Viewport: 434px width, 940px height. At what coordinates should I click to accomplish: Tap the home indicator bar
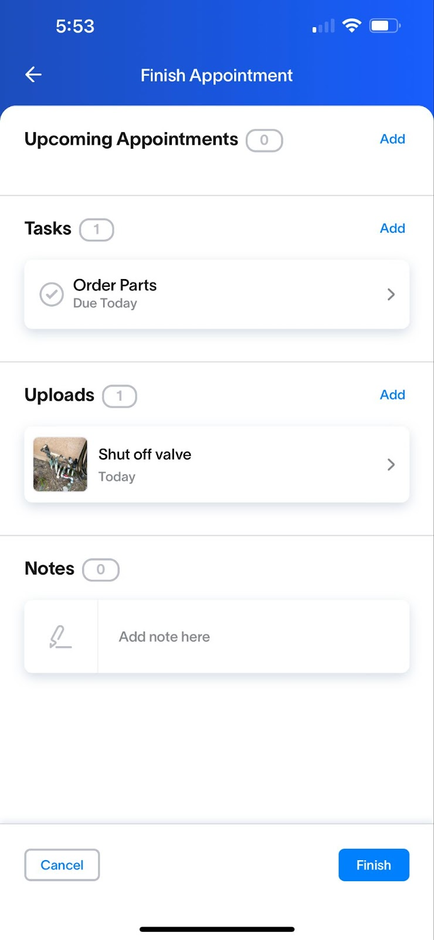click(217, 929)
